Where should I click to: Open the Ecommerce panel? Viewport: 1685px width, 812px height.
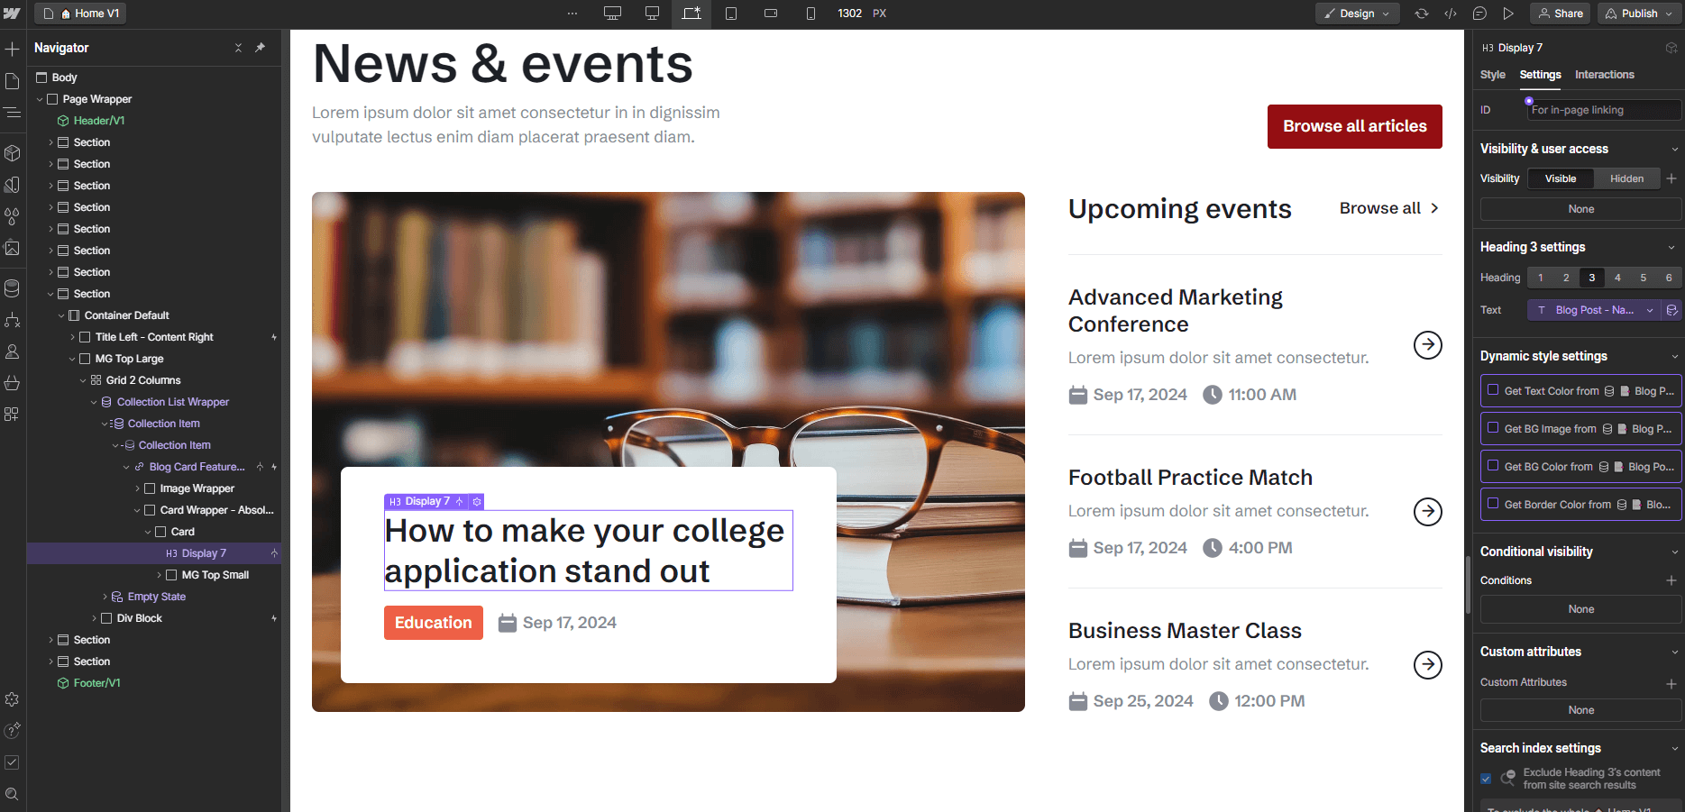click(13, 382)
